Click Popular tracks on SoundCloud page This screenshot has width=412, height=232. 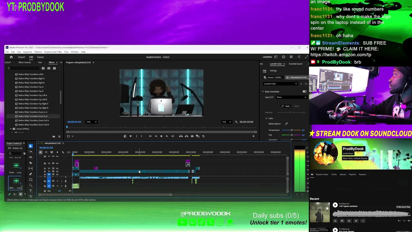pos(322,174)
